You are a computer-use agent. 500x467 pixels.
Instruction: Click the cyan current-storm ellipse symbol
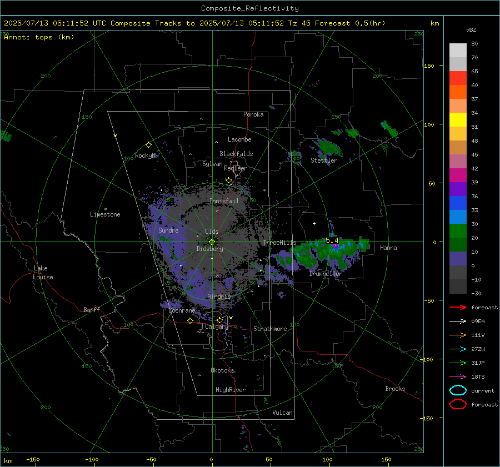(x=458, y=390)
